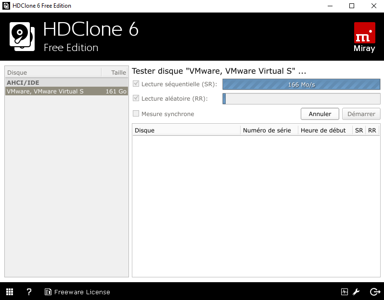Click the sequential read progress bar

[301, 85]
